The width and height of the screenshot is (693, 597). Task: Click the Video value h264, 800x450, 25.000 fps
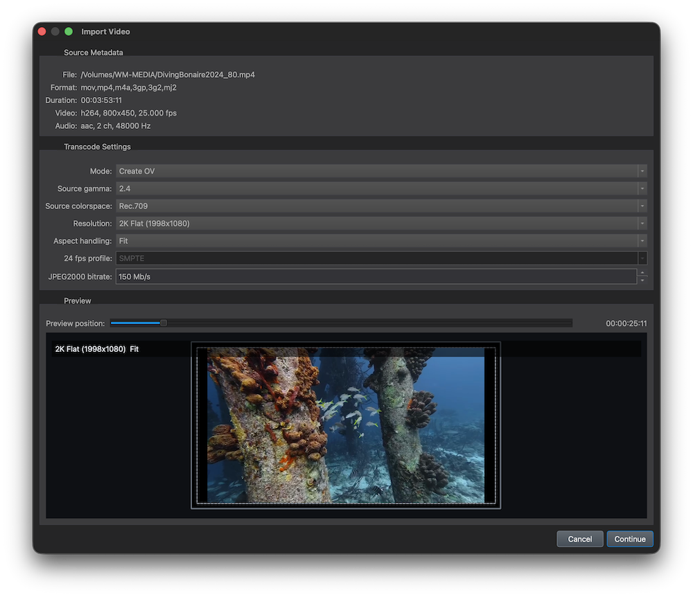pos(129,113)
